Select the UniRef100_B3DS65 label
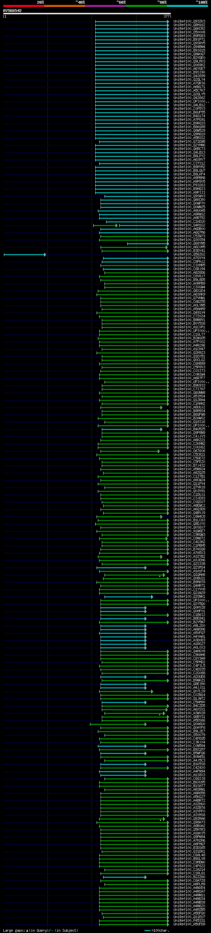 (189, 848)
